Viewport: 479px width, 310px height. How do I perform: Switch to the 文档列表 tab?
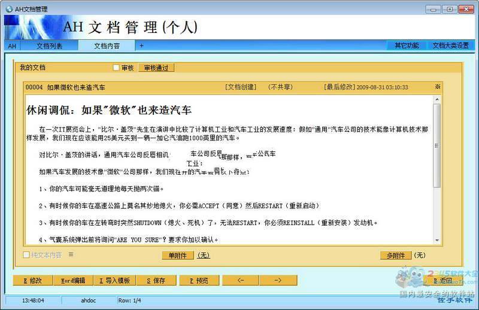pos(49,46)
